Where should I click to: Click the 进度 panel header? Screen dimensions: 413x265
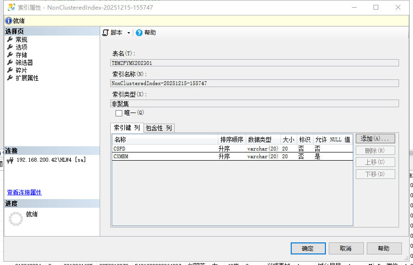point(52,204)
